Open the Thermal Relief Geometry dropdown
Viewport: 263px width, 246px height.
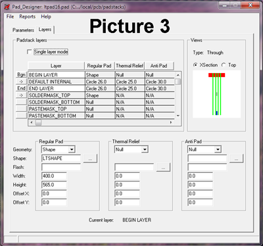click(145, 149)
